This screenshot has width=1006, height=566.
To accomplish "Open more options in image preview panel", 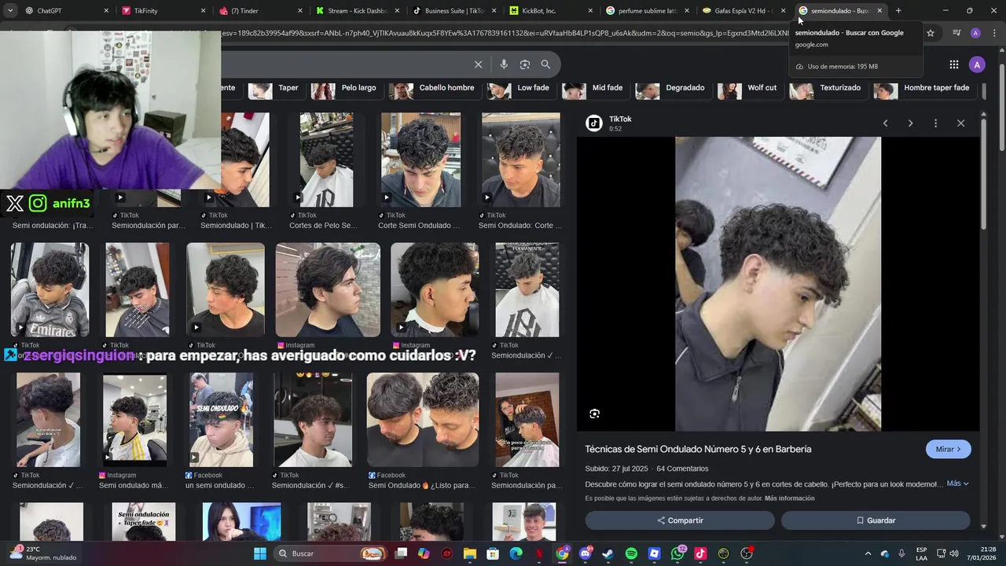I will (935, 123).
